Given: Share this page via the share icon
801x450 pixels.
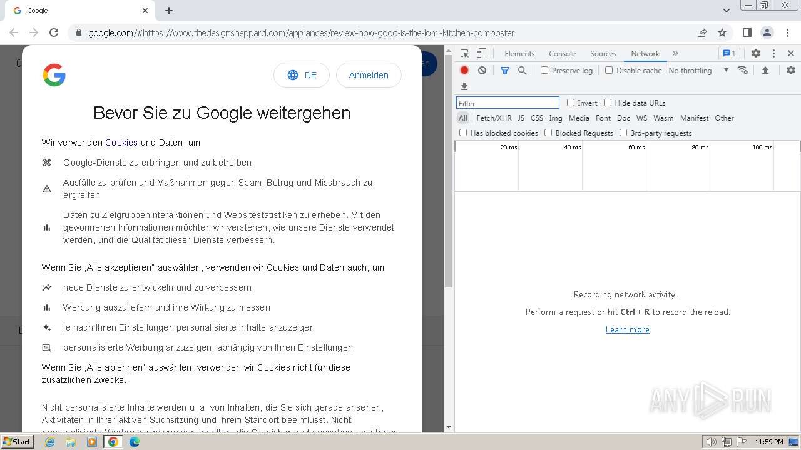Looking at the screenshot, I should (702, 32).
